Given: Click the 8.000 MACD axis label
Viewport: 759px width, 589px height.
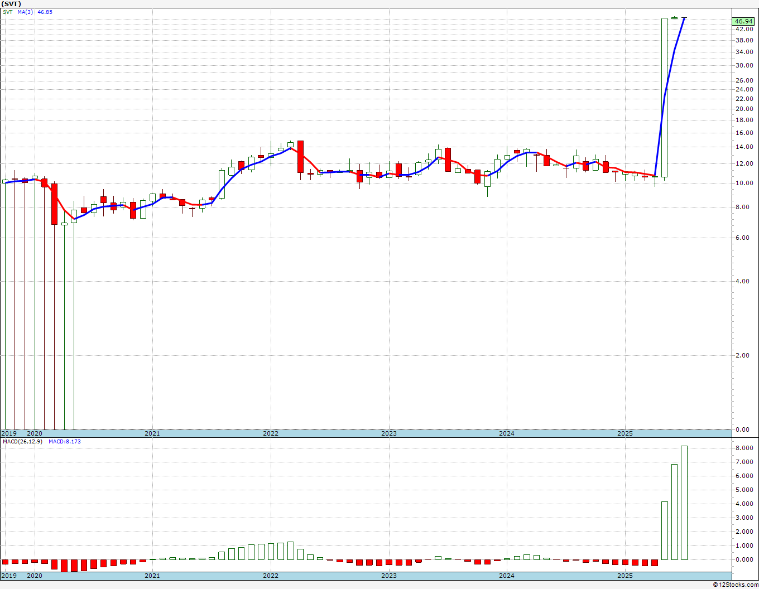Looking at the screenshot, I should [x=744, y=448].
